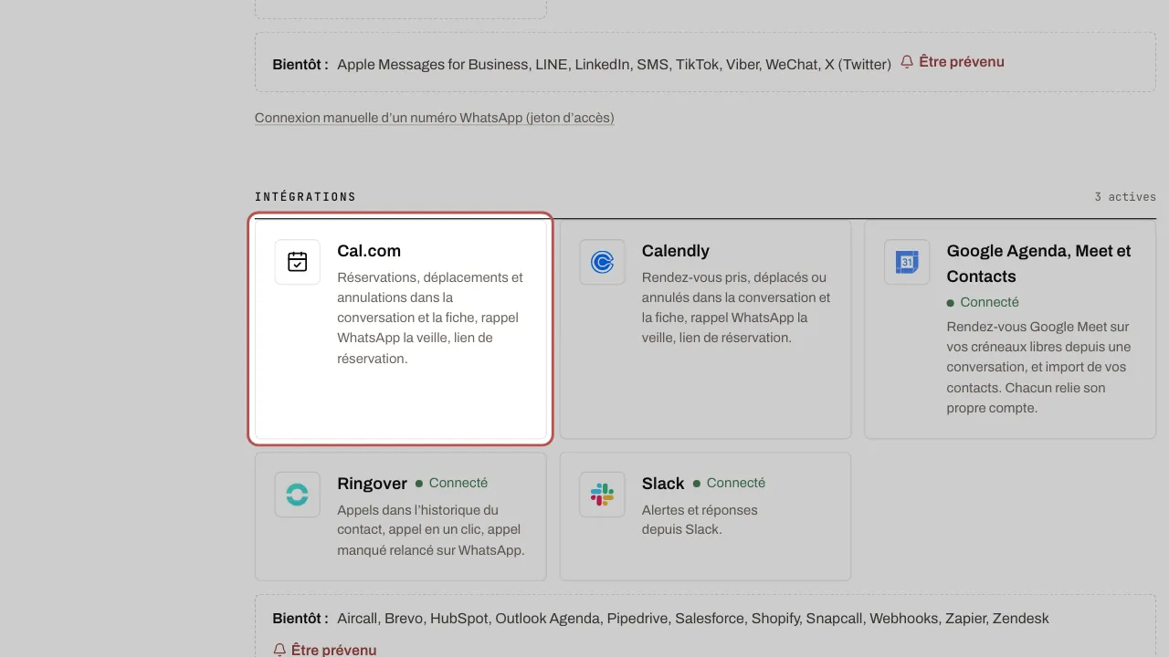Image resolution: width=1169 pixels, height=657 pixels.
Task: Click the Calendly card description text
Action: [736, 308]
